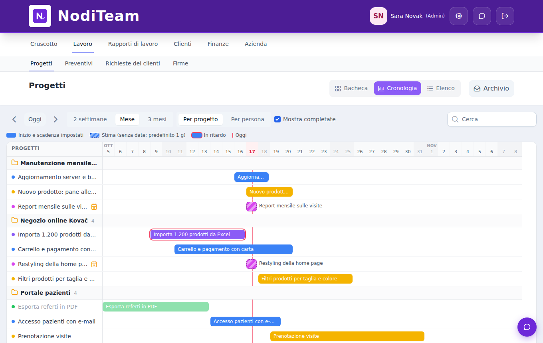Click the striped Report mensile estimate block
The width and height of the screenshot is (543, 343).
pyautogui.click(x=252, y=207)
